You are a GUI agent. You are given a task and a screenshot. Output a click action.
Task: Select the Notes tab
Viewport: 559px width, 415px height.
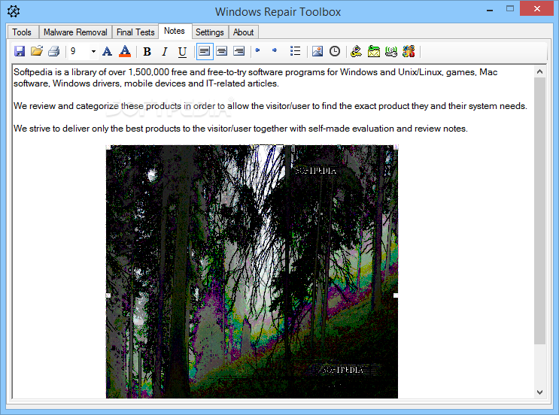[175, 31]
